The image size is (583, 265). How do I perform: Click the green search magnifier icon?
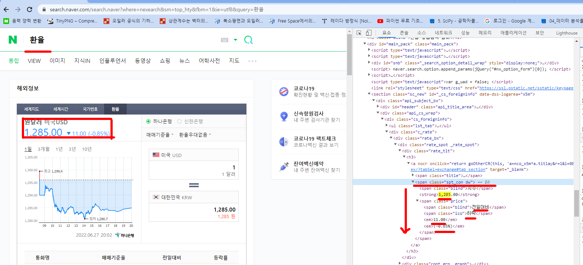tap(248, 40)
